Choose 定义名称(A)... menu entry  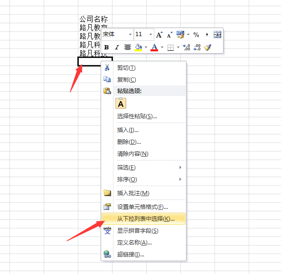pyautogui.click(x=143, y=243)
